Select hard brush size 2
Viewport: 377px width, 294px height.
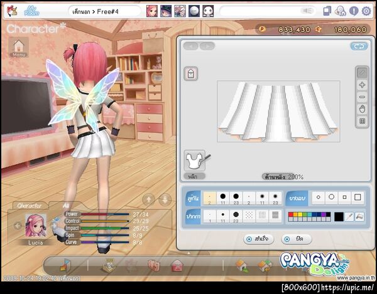(x=210, y=198)
